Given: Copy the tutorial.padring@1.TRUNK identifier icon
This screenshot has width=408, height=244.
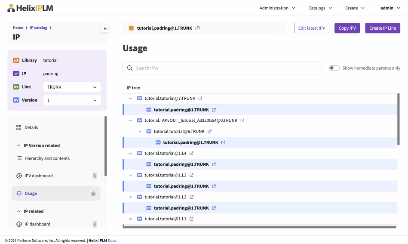Looking at the screenshot, I should pyautogui.click(x=198, y=28).
